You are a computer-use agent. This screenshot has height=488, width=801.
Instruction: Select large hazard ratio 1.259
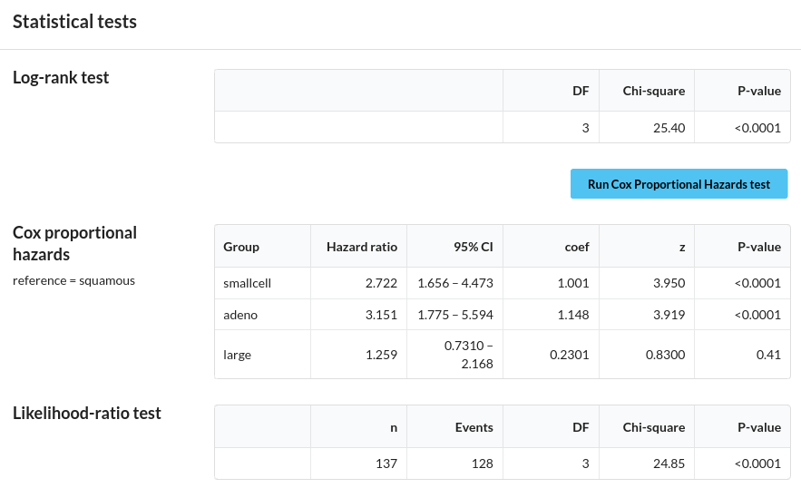click(x=381, y=355)
